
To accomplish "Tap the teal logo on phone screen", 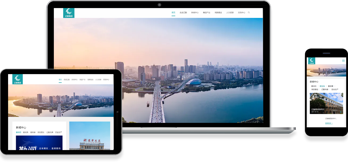I will tap(312, 61).
